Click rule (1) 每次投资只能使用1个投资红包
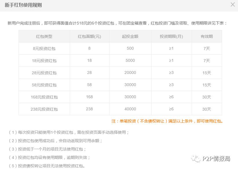 (x=69, y=132)
